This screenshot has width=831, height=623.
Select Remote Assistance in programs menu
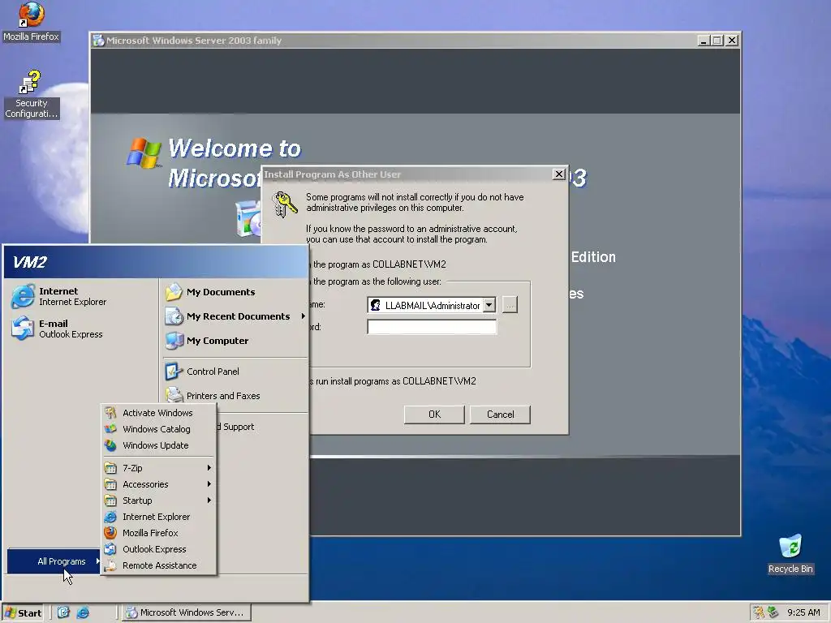click(159, 565)
